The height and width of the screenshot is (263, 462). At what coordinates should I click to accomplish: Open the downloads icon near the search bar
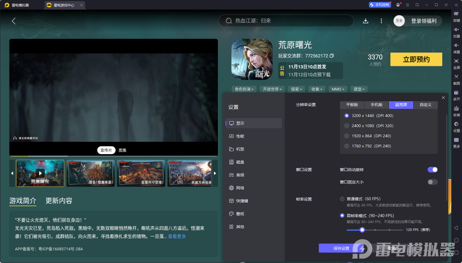(365, 21)
